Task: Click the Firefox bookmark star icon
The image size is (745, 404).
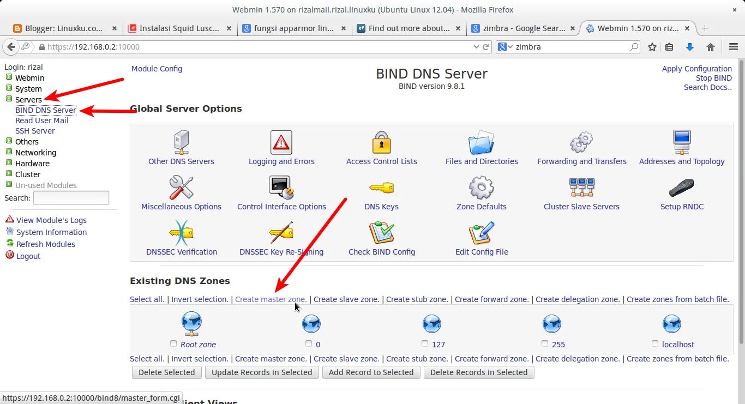Action: pos(652,47)
